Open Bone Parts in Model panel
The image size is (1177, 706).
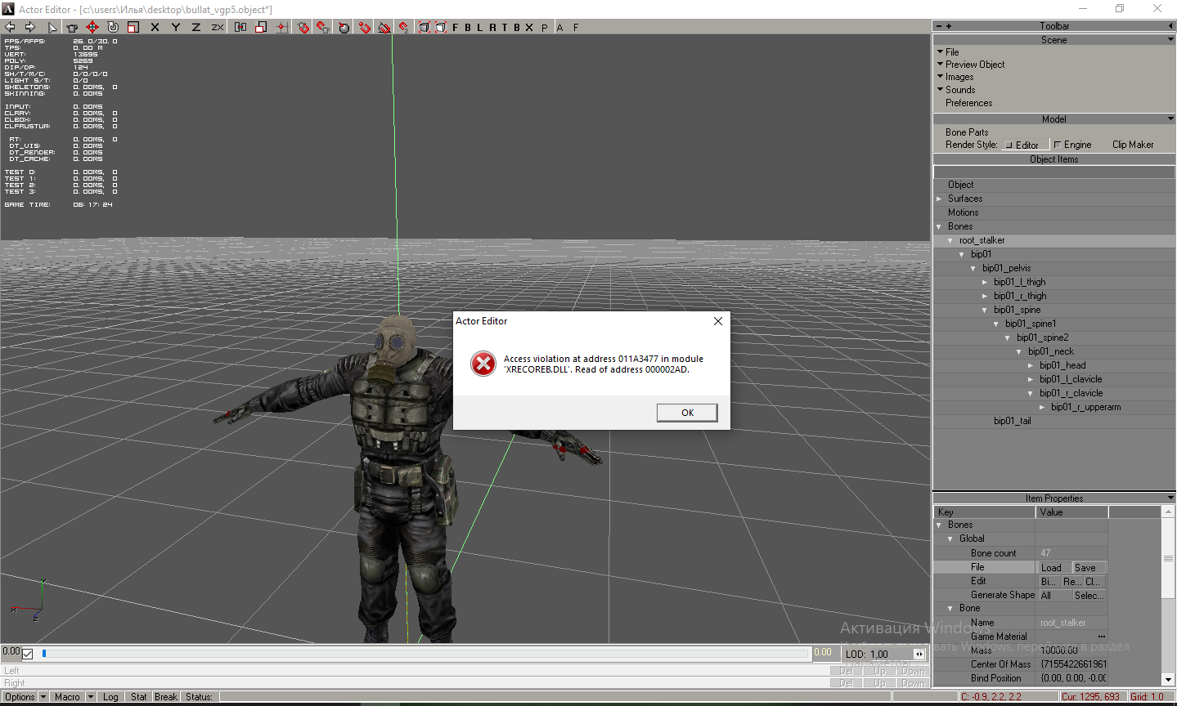click(x=967, y=132)
